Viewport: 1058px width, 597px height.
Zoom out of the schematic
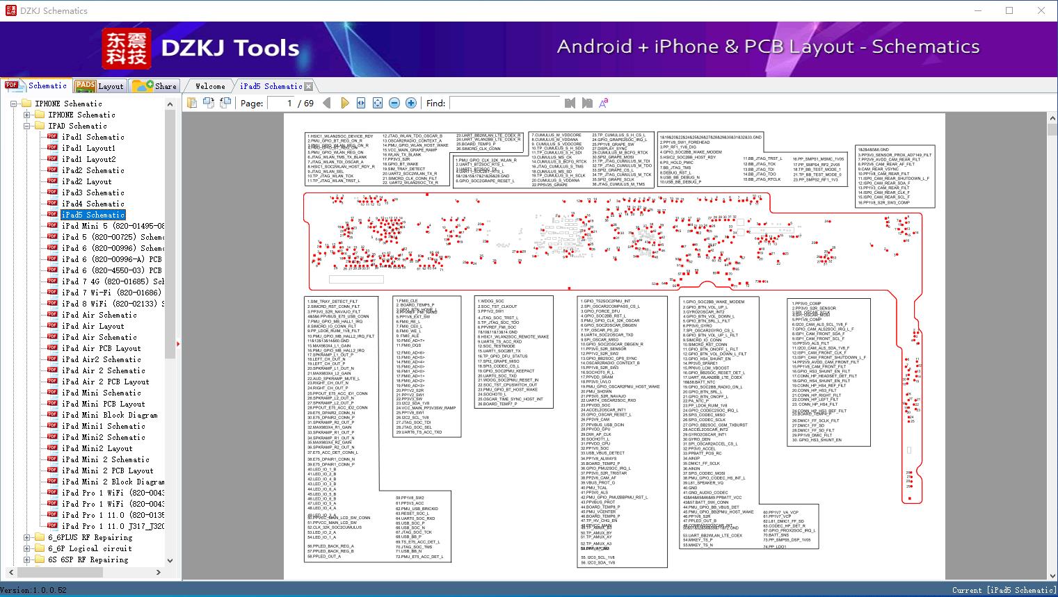(x=394, y=103)
